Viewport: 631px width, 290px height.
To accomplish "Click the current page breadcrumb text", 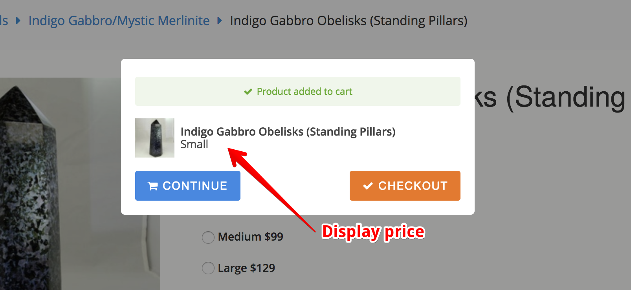I will point(349,20).
